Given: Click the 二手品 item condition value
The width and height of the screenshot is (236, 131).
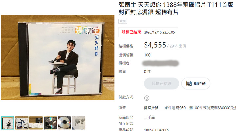Looking at the screenshot, I should tap(149, 117).
